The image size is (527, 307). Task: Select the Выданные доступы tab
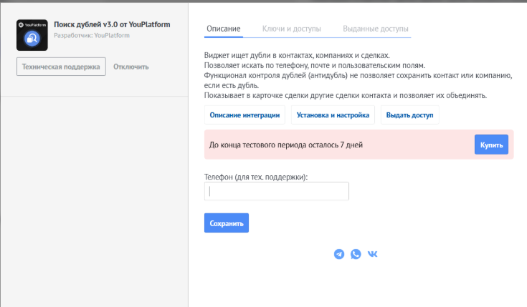pyautogui.click(x=376, y=29)
